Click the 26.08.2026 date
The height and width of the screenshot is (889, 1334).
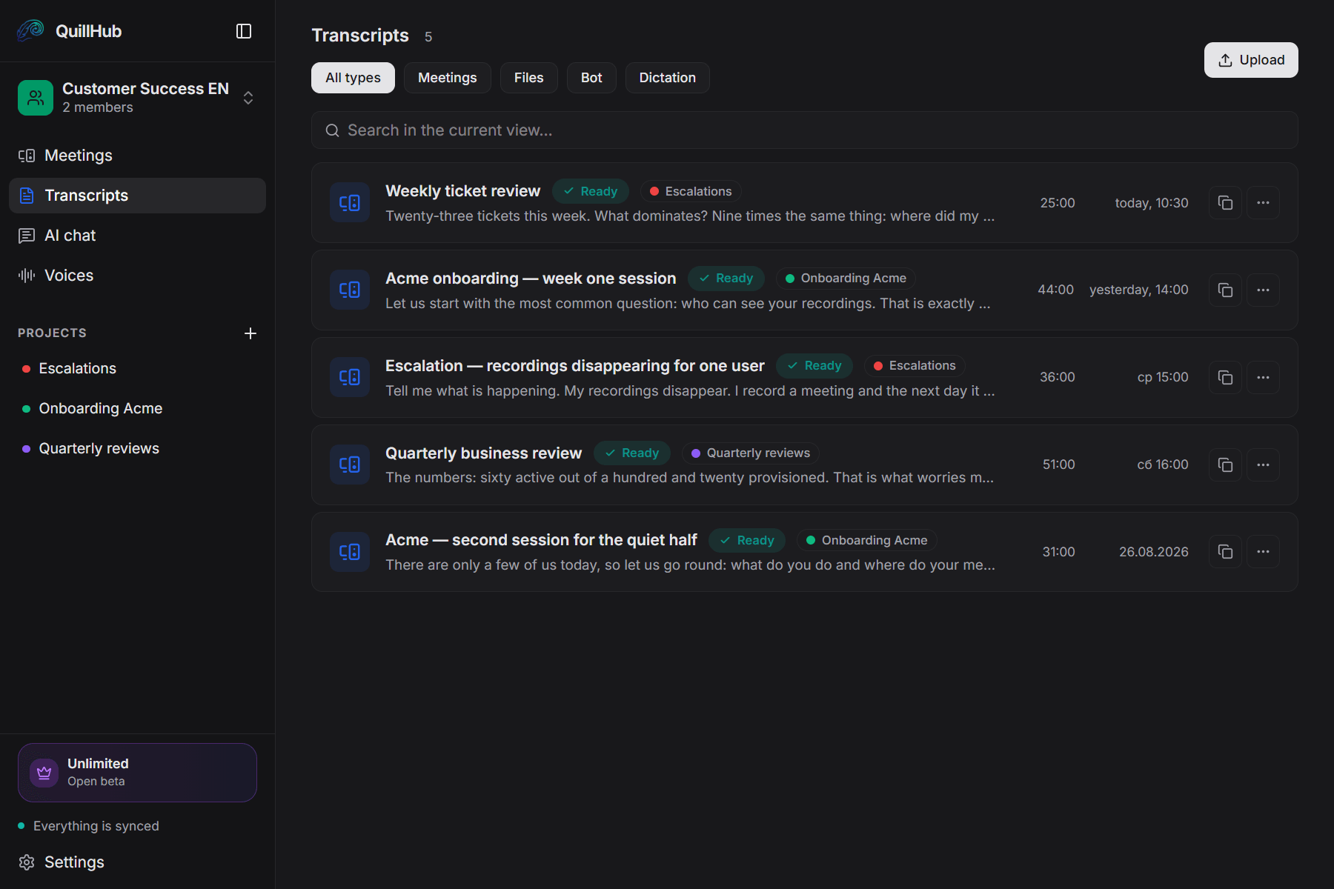1154,552
